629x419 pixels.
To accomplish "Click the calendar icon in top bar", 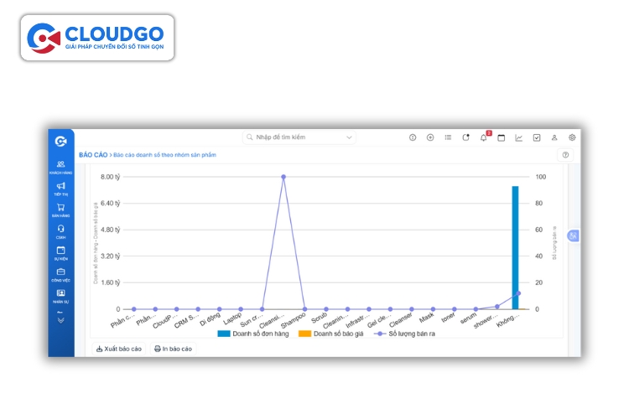I will (502, 137).
